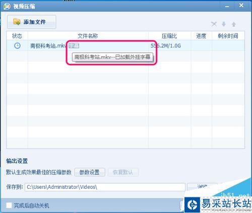Open 参数设置 parameter settings
This screenshot has height=213, width=252.
point(90,172)
